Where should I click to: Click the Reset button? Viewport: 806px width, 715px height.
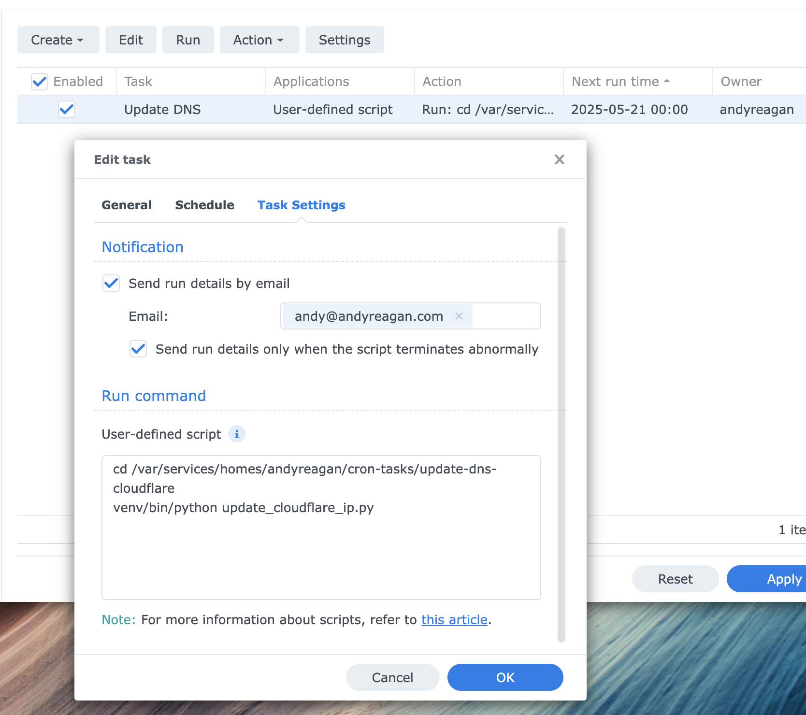click(x=675, y=579)
